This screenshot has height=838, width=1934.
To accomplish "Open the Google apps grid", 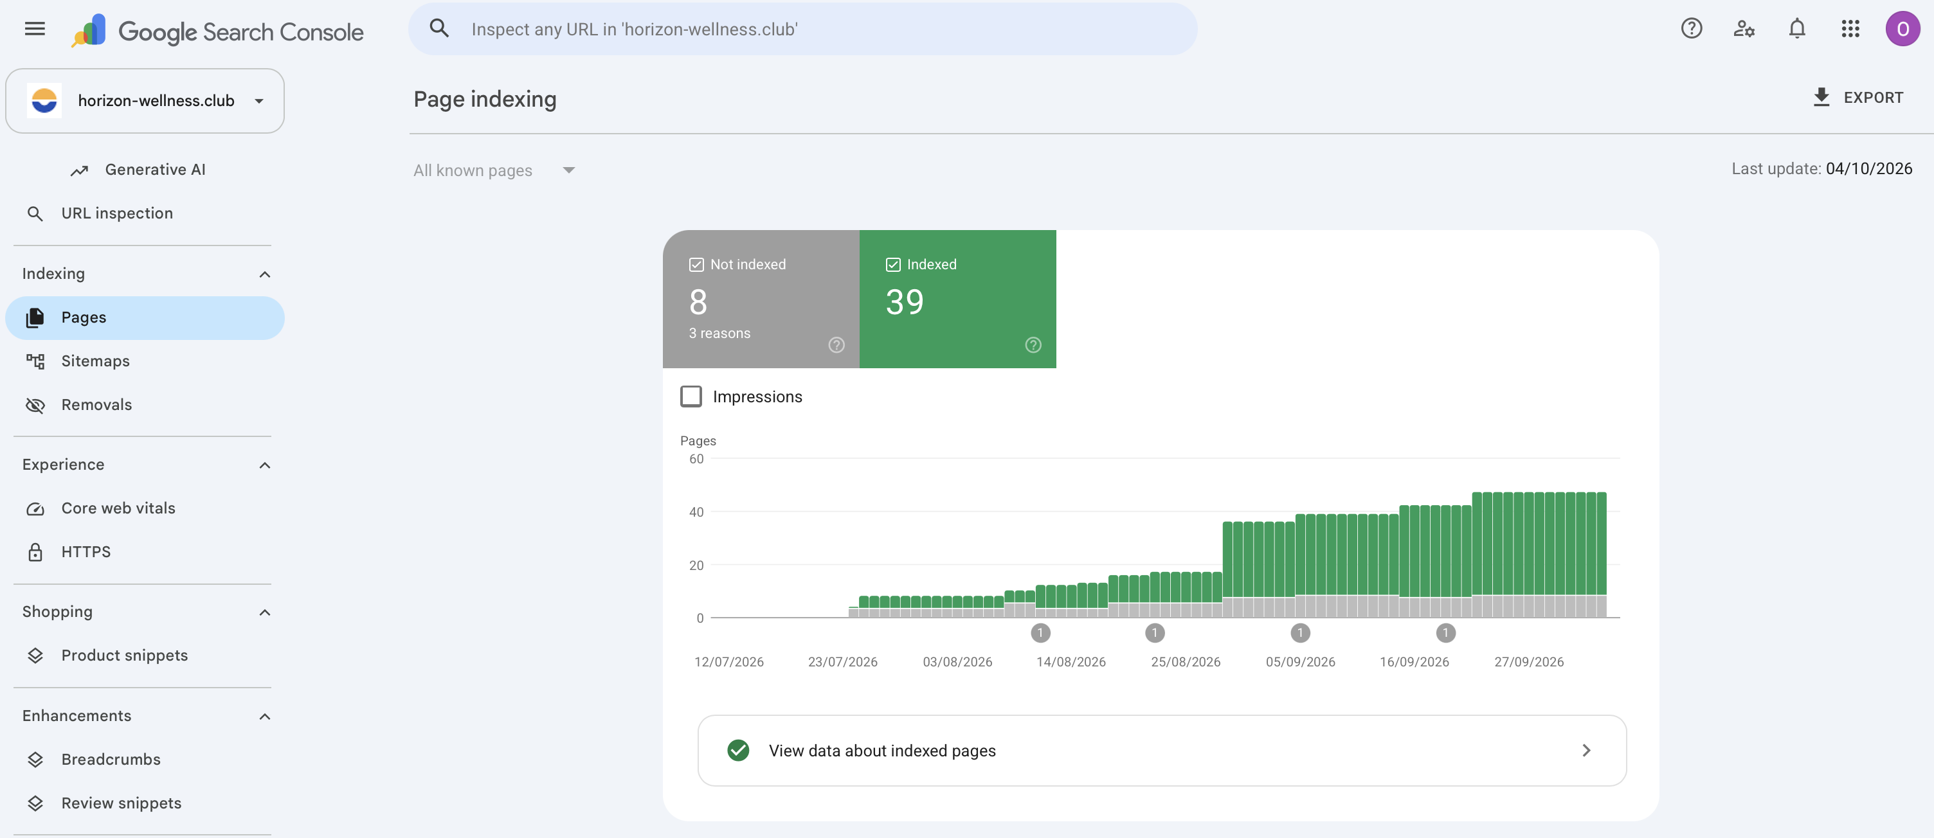I will pos(1850,30).
